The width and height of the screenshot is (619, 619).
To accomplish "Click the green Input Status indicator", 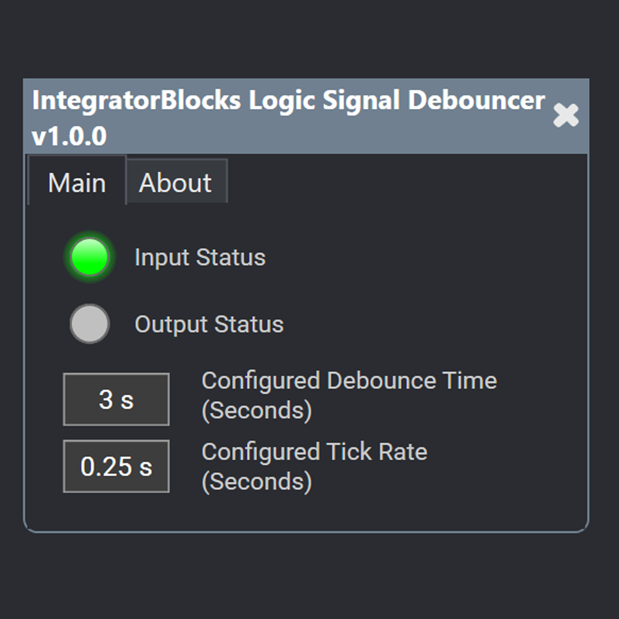I will (89, 257).
